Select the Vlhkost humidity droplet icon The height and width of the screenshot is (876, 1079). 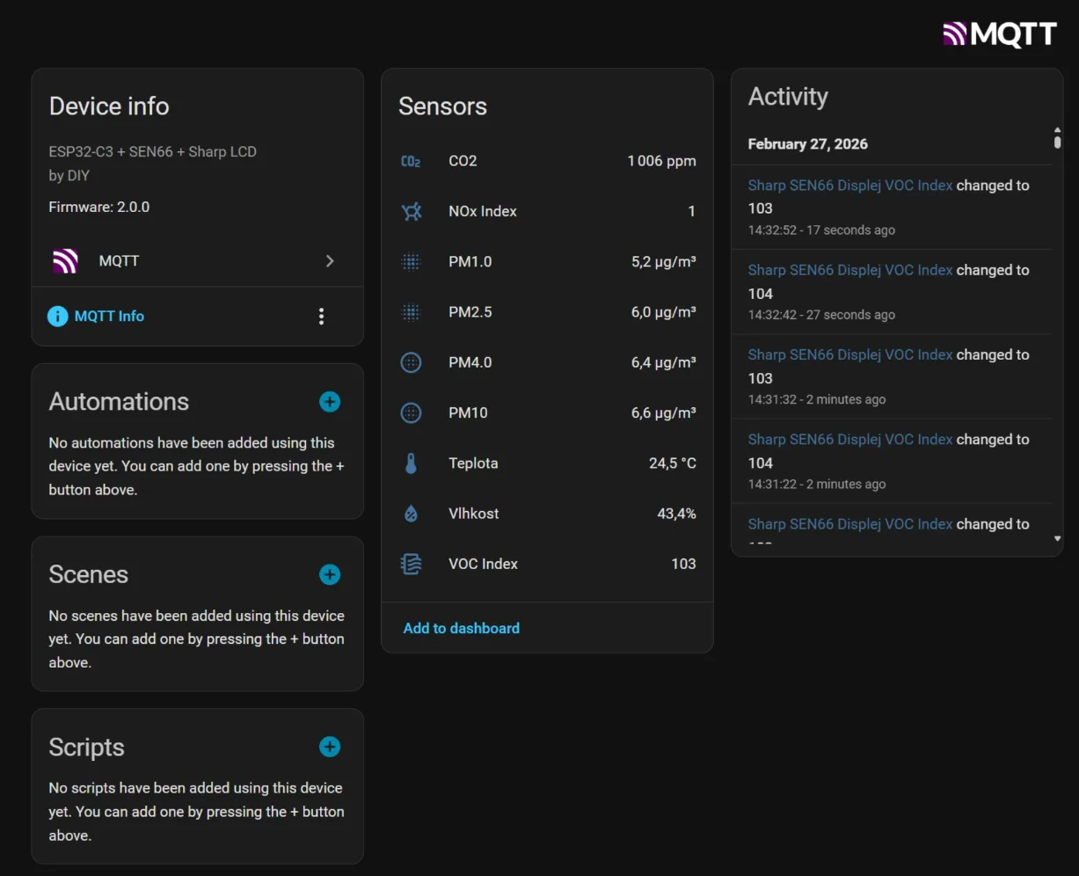411,513
